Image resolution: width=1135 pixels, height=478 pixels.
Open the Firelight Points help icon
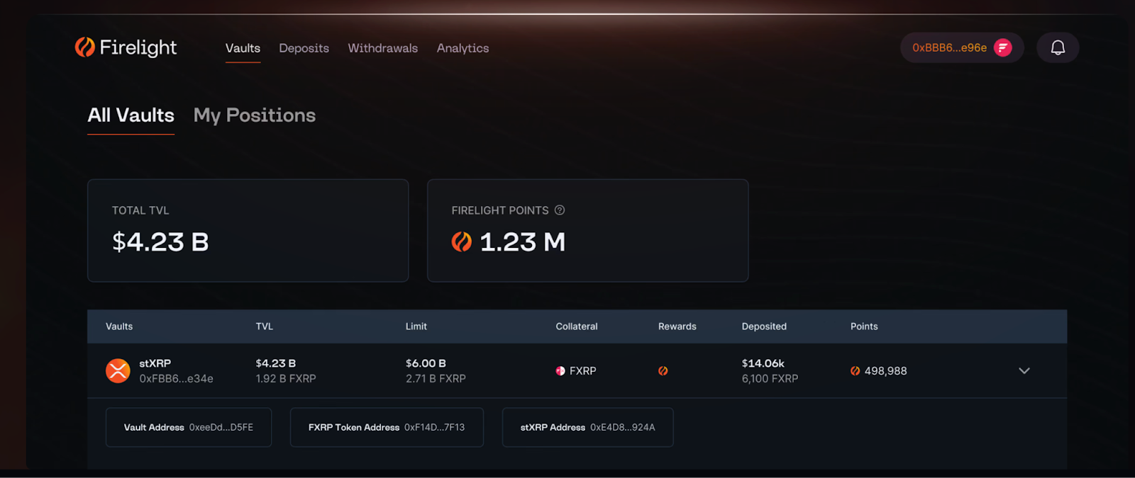(x=560, y=210)
